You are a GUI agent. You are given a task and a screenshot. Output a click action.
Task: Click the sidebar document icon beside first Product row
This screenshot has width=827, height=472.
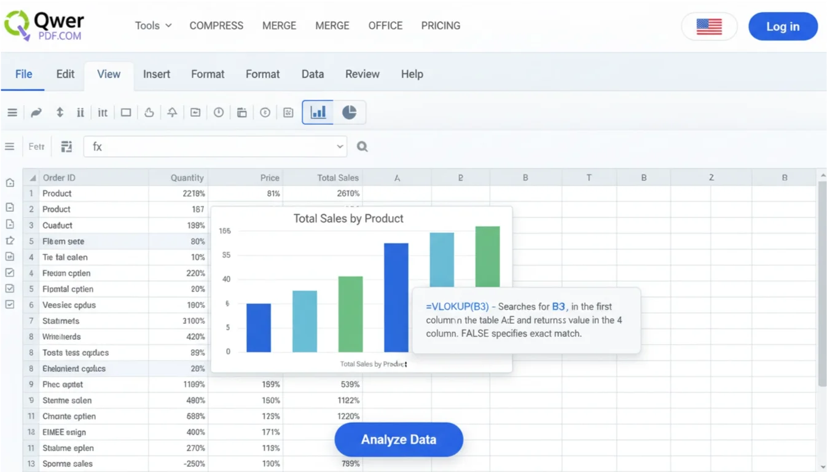[x=10, y=207]
